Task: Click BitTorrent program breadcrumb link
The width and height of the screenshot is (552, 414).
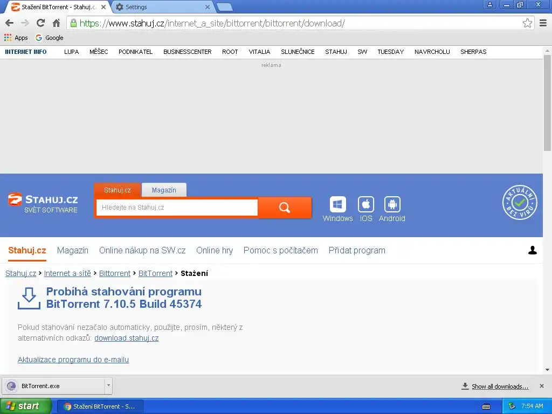Action: (155, 273)
